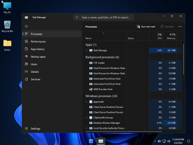Open the Services page
The image size is (193, 145).
(52, 79)
